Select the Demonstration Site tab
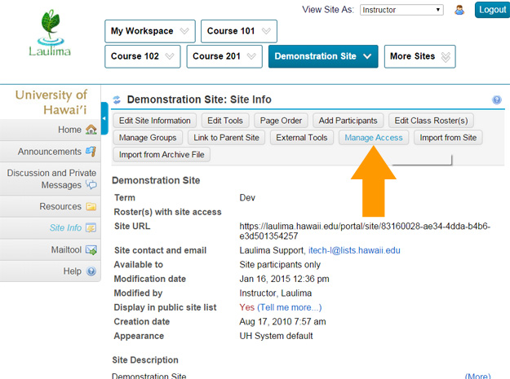This screenshot has height=379, width=510. tap(323, 56)
